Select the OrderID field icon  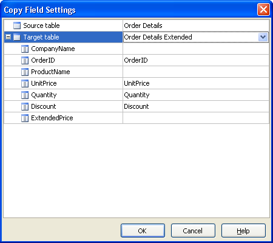[x=25, y=60]
